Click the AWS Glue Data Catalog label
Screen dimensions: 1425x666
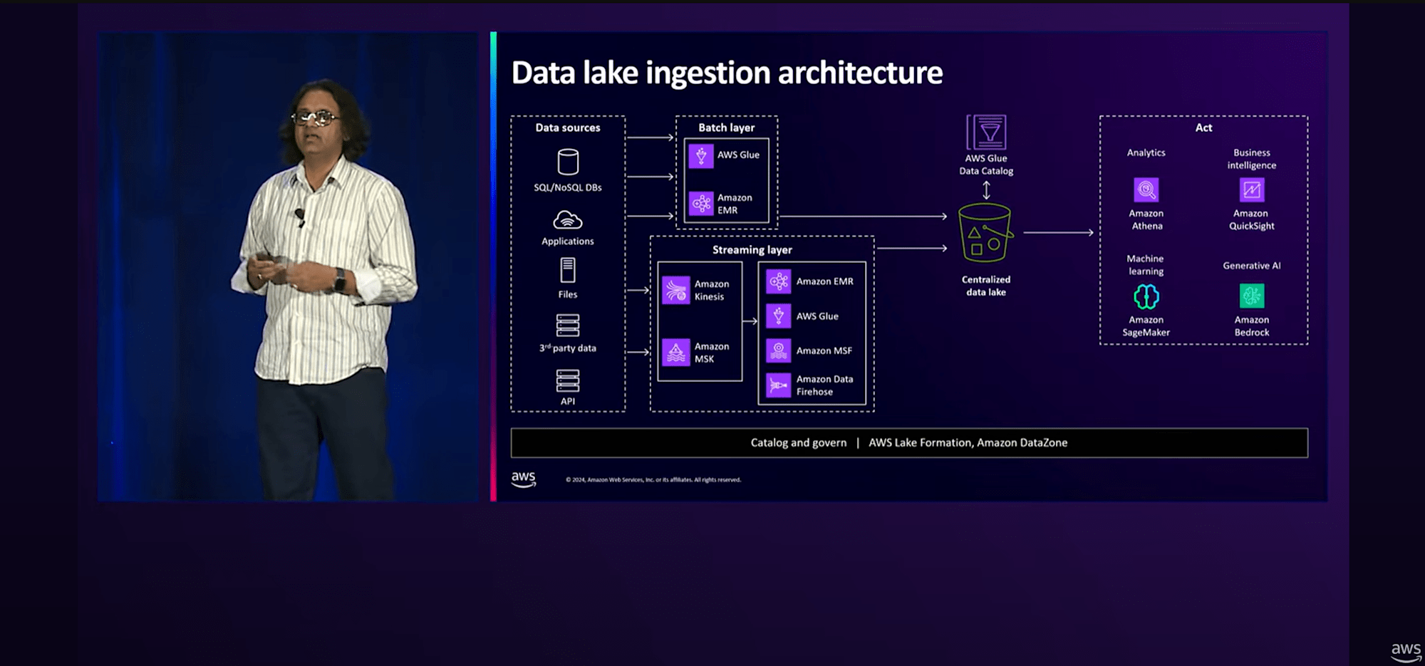tap(986, 165)
